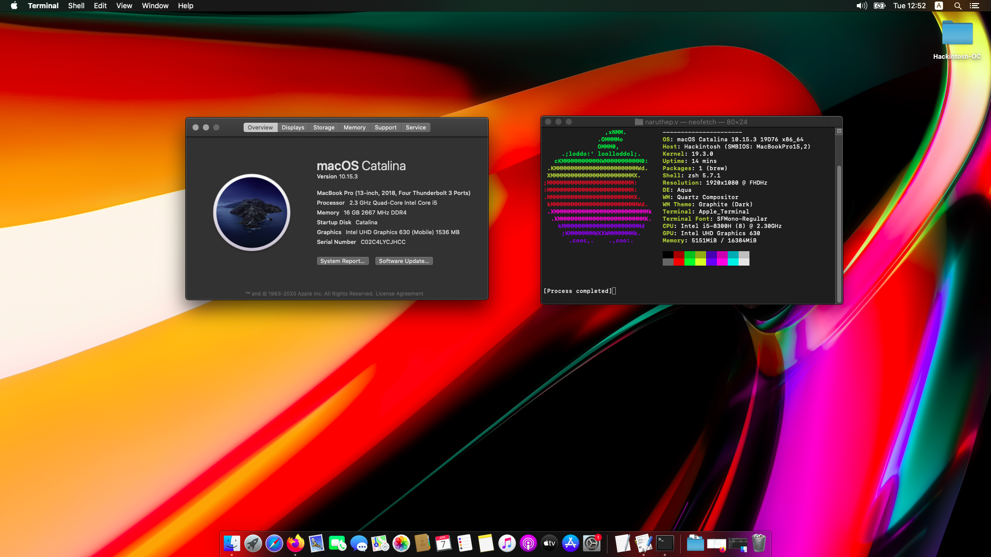Image resolution: width=991 pixels, height=557 pixels.
Task: Open Music app in dock
Action: pos(507,543)
